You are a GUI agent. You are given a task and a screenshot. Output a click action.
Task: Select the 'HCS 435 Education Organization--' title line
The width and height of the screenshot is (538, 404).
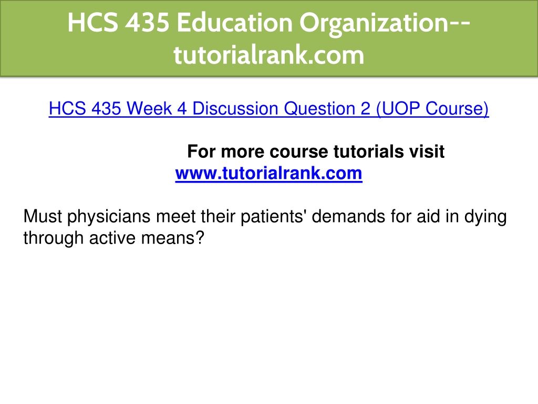268,23
